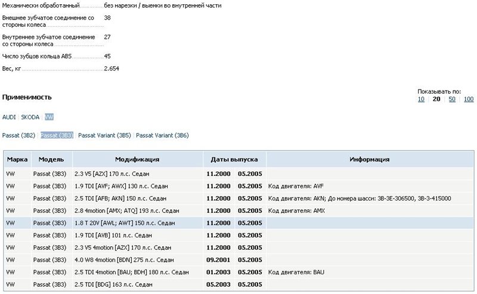Select row 2.5 TDI [AFB; AKN] 150 л.с.

tap(239, 199)
